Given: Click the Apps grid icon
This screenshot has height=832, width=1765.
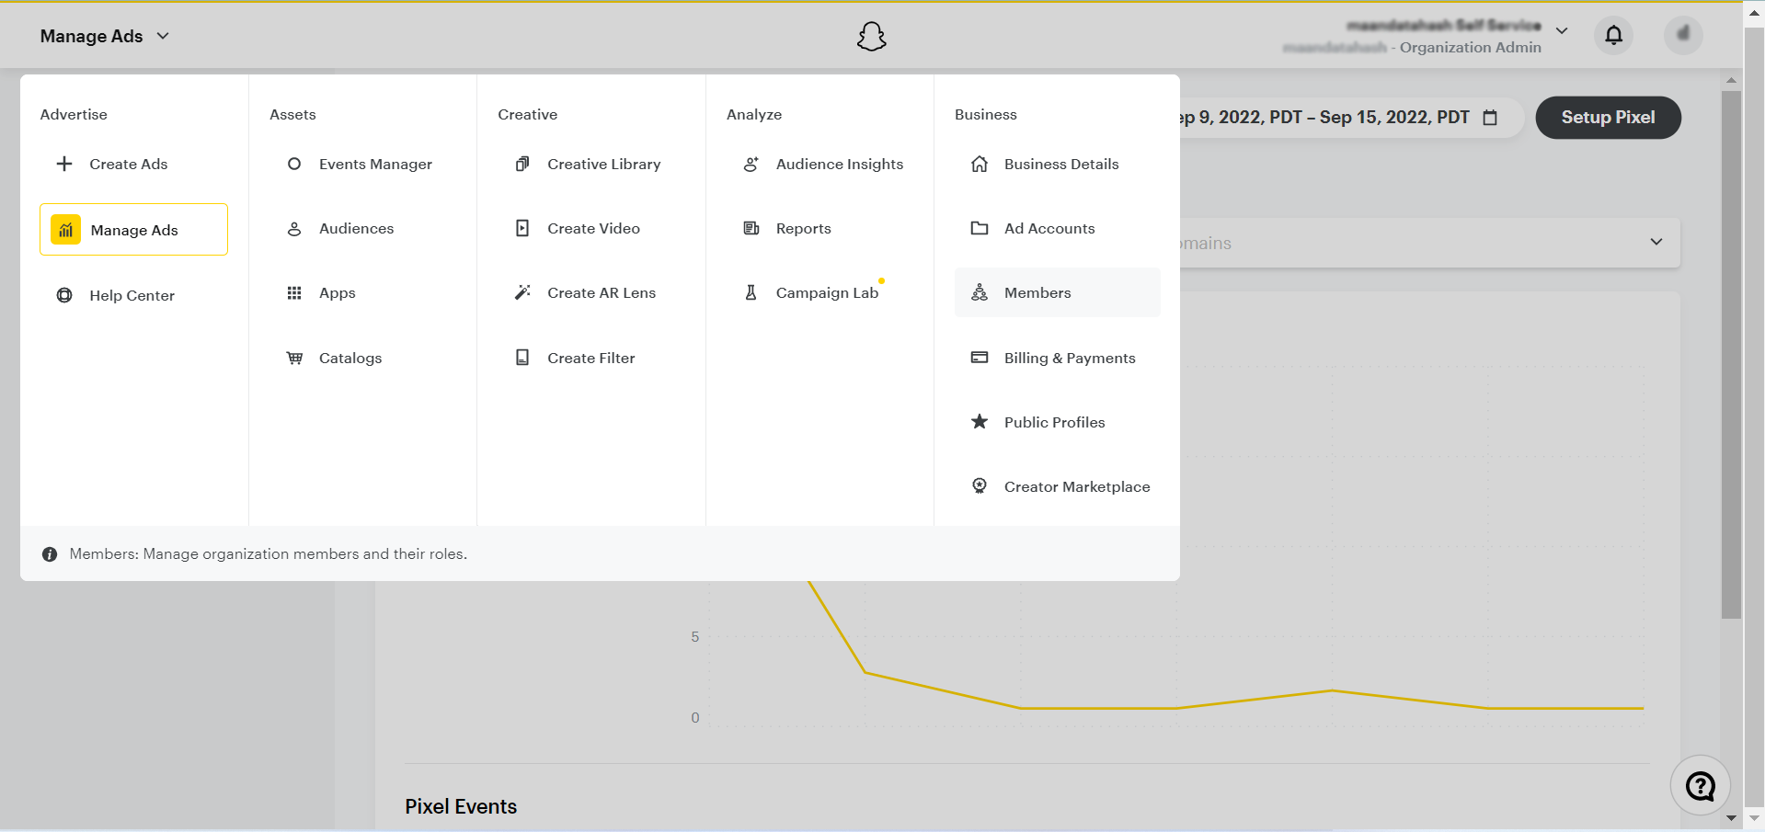Looking at the screenshot, I should point(294,292).
